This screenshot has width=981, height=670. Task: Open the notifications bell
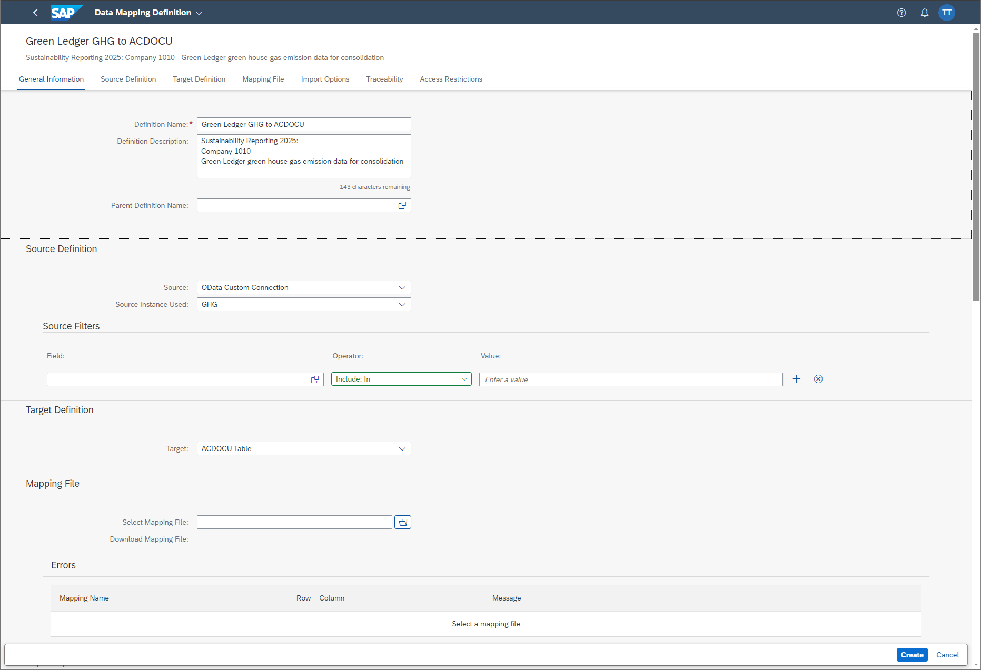tap(924, 12)
